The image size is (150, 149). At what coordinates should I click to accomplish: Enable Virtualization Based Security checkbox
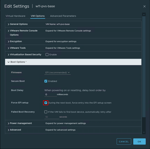[47, 55]
